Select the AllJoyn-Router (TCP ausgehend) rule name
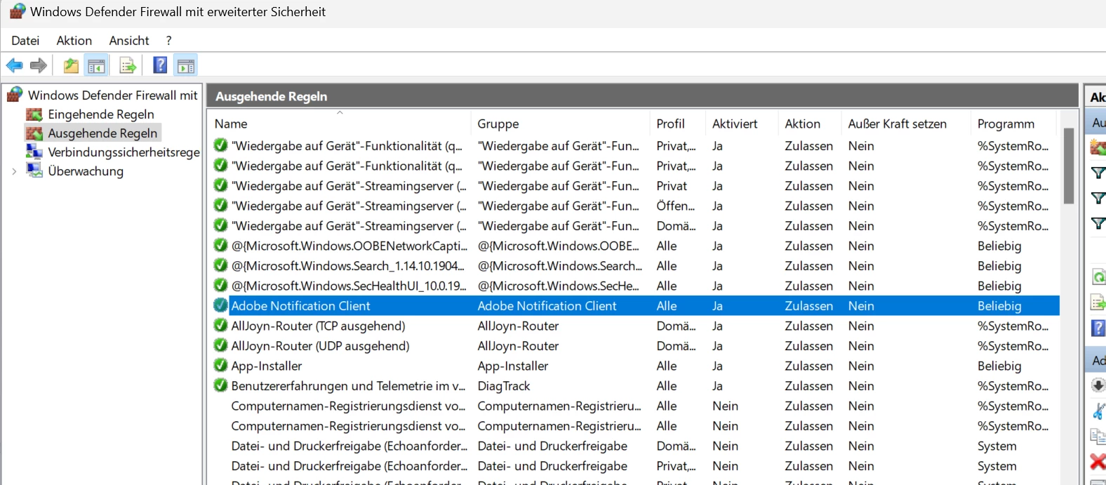The width and height of the screenshot is (1106, 485). pyautogui.click(x=319, y=326)
